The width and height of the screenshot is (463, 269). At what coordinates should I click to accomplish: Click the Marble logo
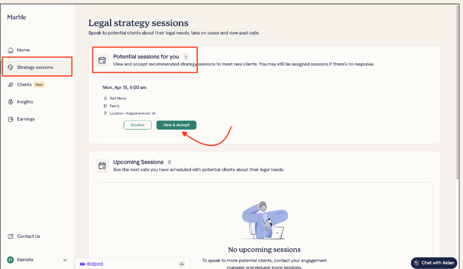pos(17,17)
